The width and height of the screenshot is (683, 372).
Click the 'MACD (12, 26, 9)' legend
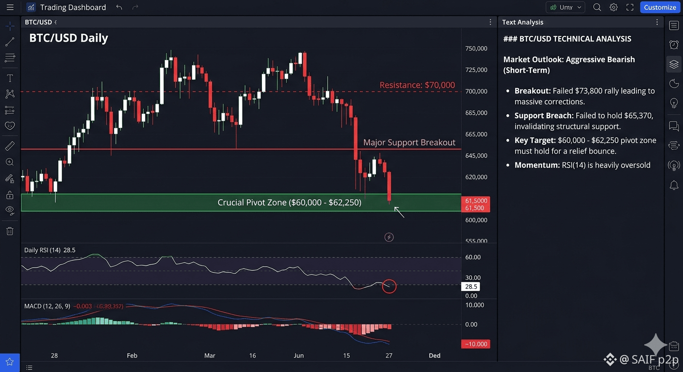[x=47, y=306]
